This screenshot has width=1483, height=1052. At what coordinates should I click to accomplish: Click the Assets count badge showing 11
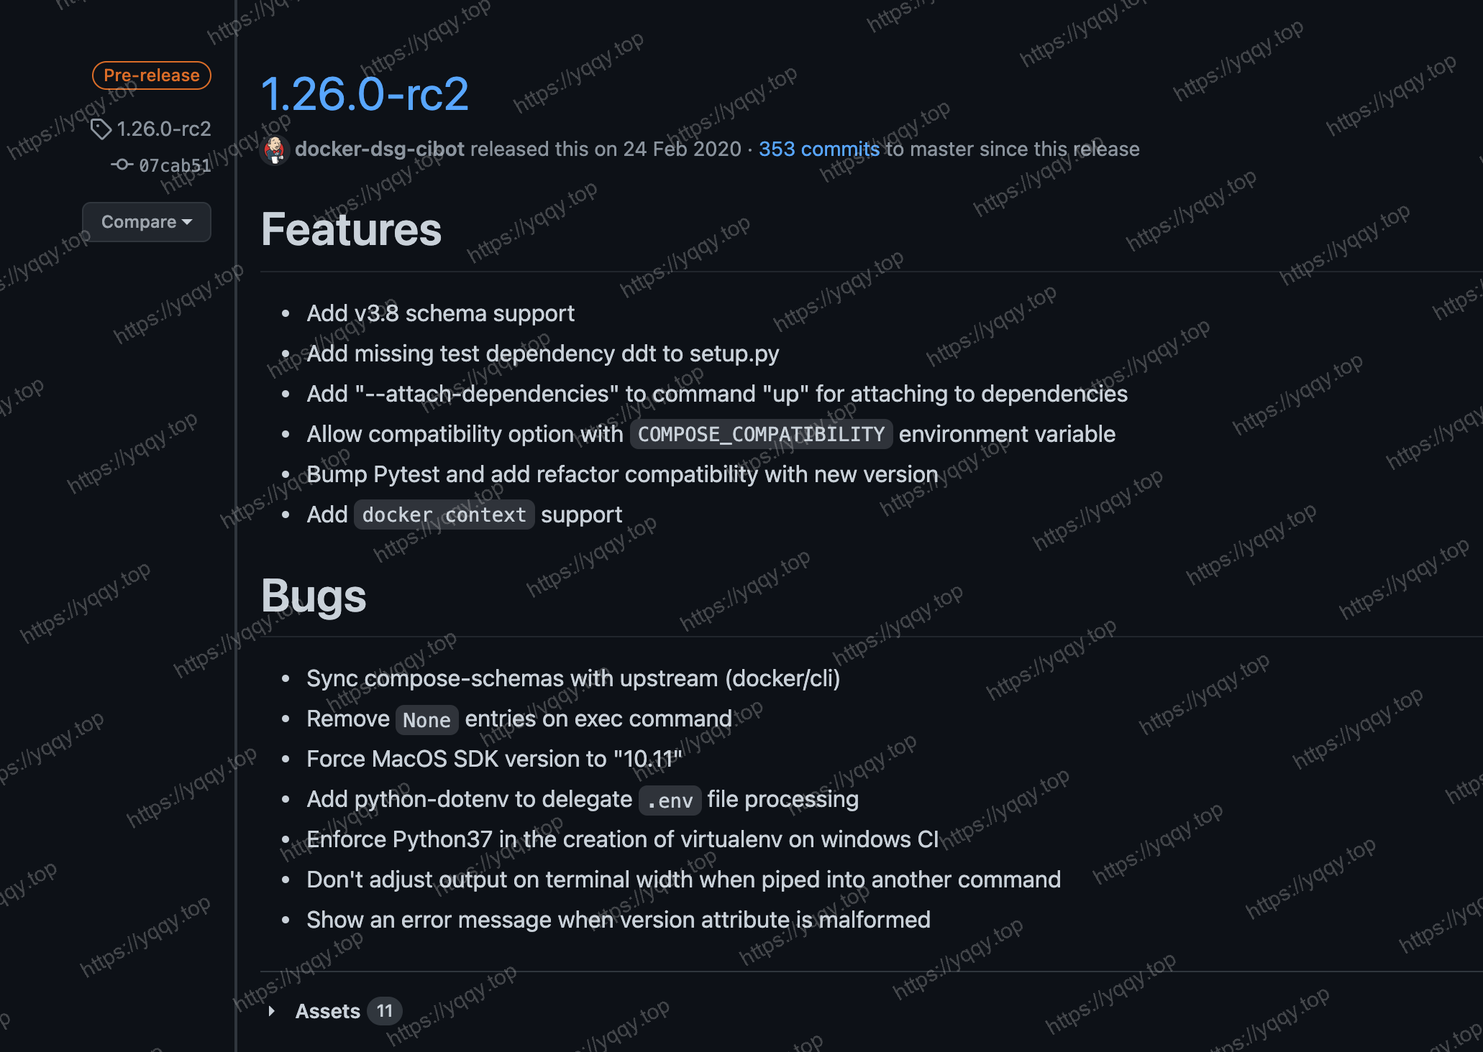point(385,1011)
